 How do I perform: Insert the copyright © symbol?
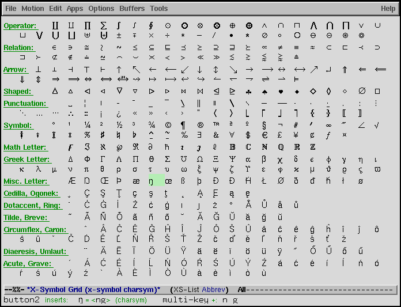(168, 125)
